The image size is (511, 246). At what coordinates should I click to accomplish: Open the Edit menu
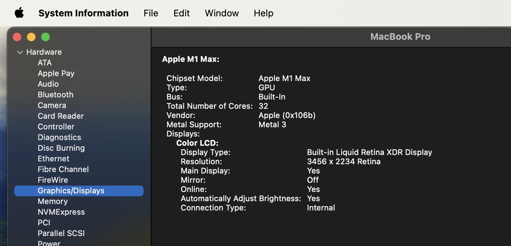pyautogui.click(x=182, y=13)
